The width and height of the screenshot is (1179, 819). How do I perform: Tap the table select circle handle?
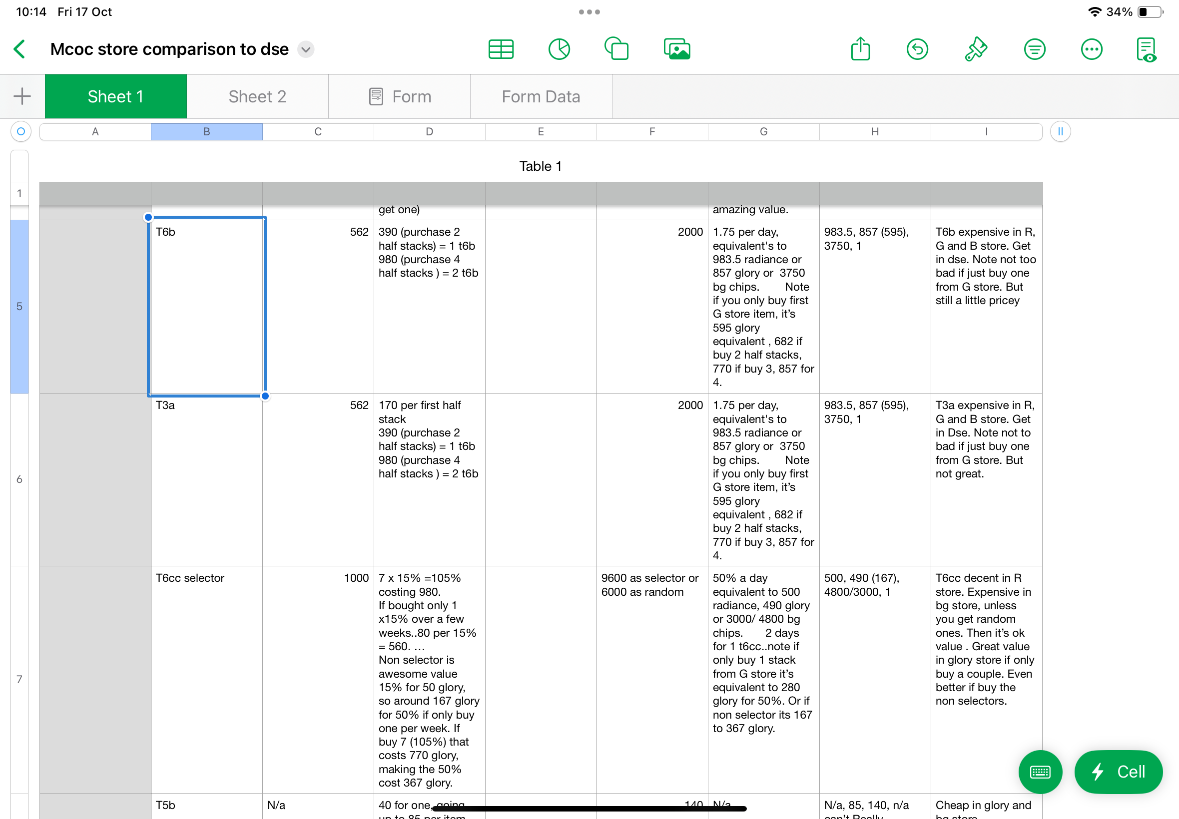click(21, 131)
